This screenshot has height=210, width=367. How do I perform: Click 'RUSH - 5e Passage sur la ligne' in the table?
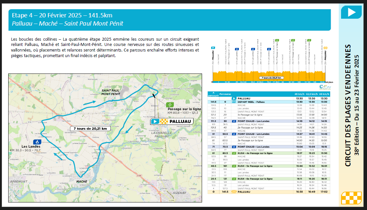pos(255,166)
